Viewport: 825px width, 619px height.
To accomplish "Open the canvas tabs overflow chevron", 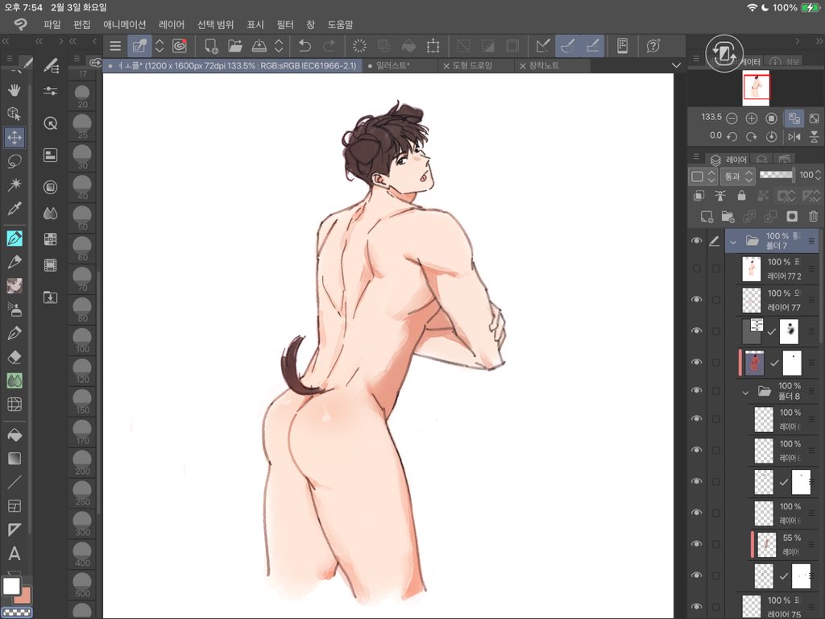I will pos(676,65).
